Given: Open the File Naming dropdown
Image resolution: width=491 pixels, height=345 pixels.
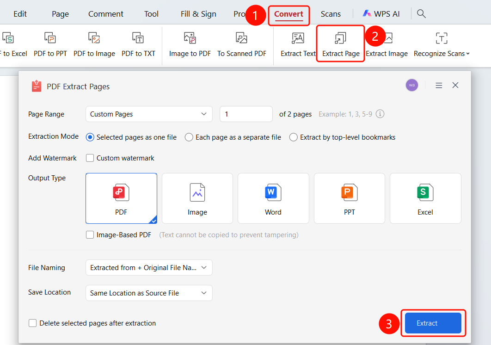Looking at the screenshot, I should 149,268.
